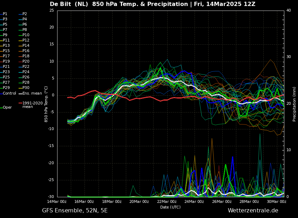Viewport: 298px width, 218px height.
Task: Click the GFS Ensemble, 52N, 5E caption
Action: (x=75, y=211)
